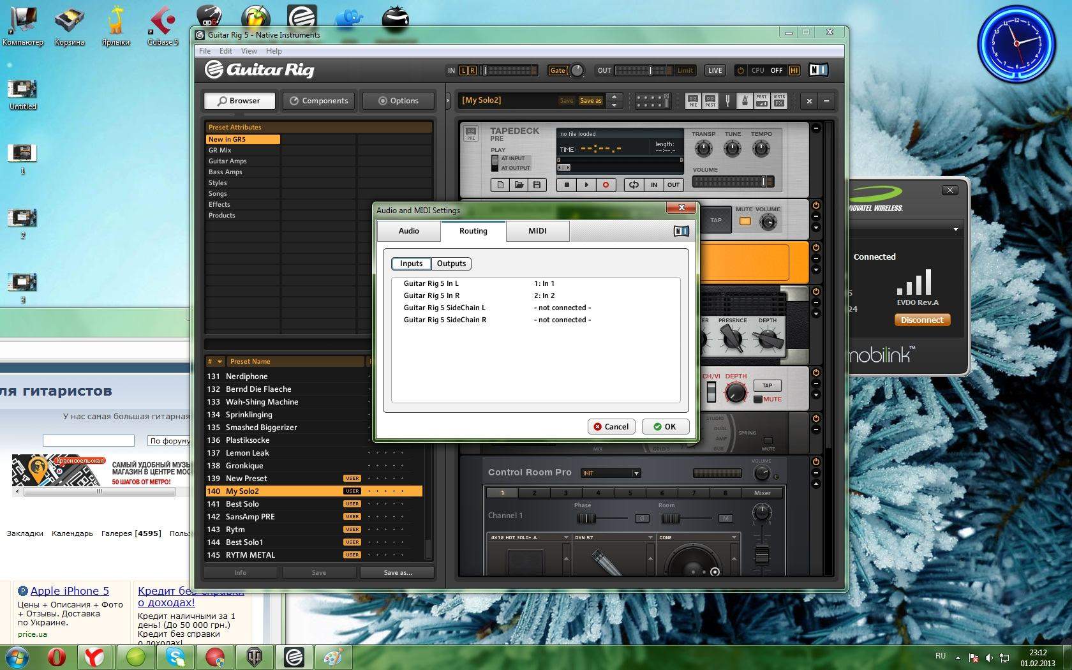Switch to the MIDI tab
The height and width of the screenshot is (670, 1072).
coord(537,231)
